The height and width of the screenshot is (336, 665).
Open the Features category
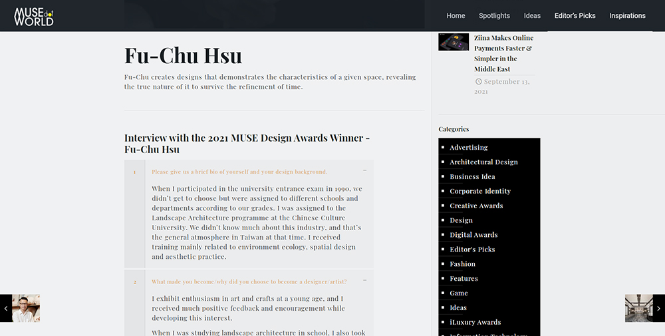click(x=464, y=278)
